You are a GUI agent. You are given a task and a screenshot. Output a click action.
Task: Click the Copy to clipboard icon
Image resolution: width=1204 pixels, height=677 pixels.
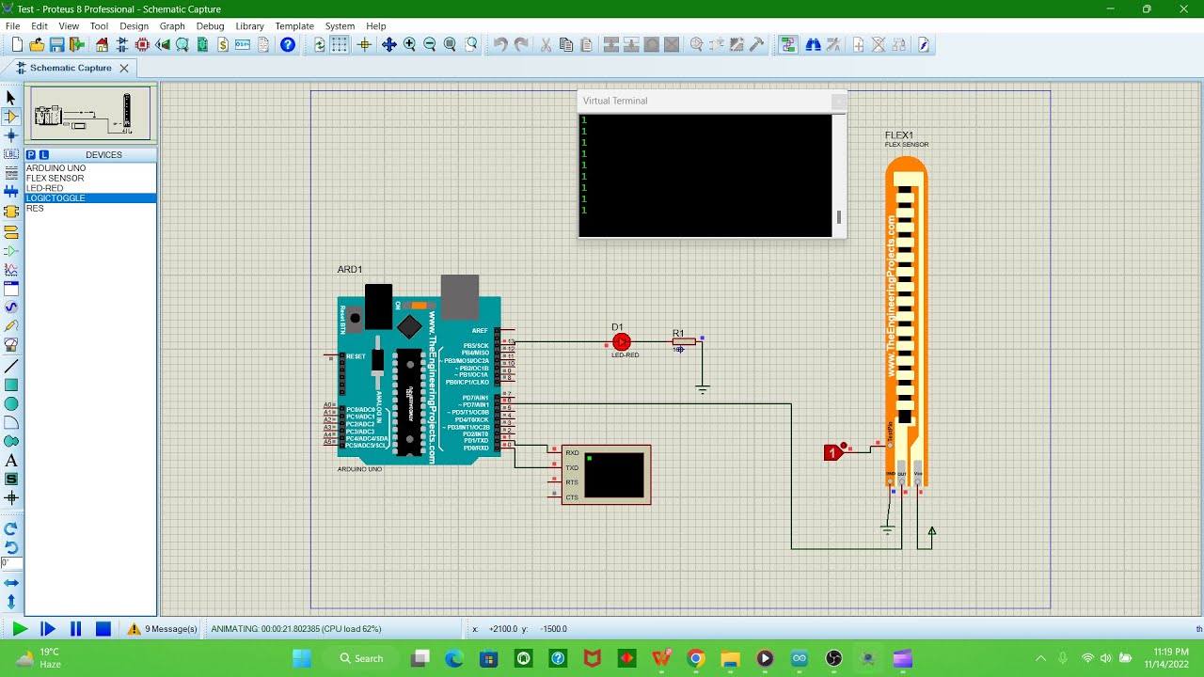[565, 44]
